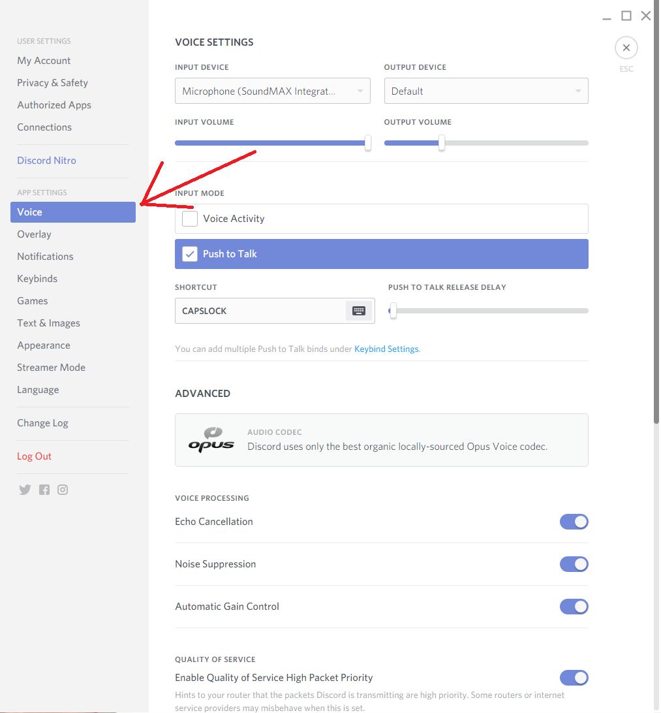Click the keyboard icon in Shortcut field
The width and height of the screenshot is (661, 713).
(359, 311)
